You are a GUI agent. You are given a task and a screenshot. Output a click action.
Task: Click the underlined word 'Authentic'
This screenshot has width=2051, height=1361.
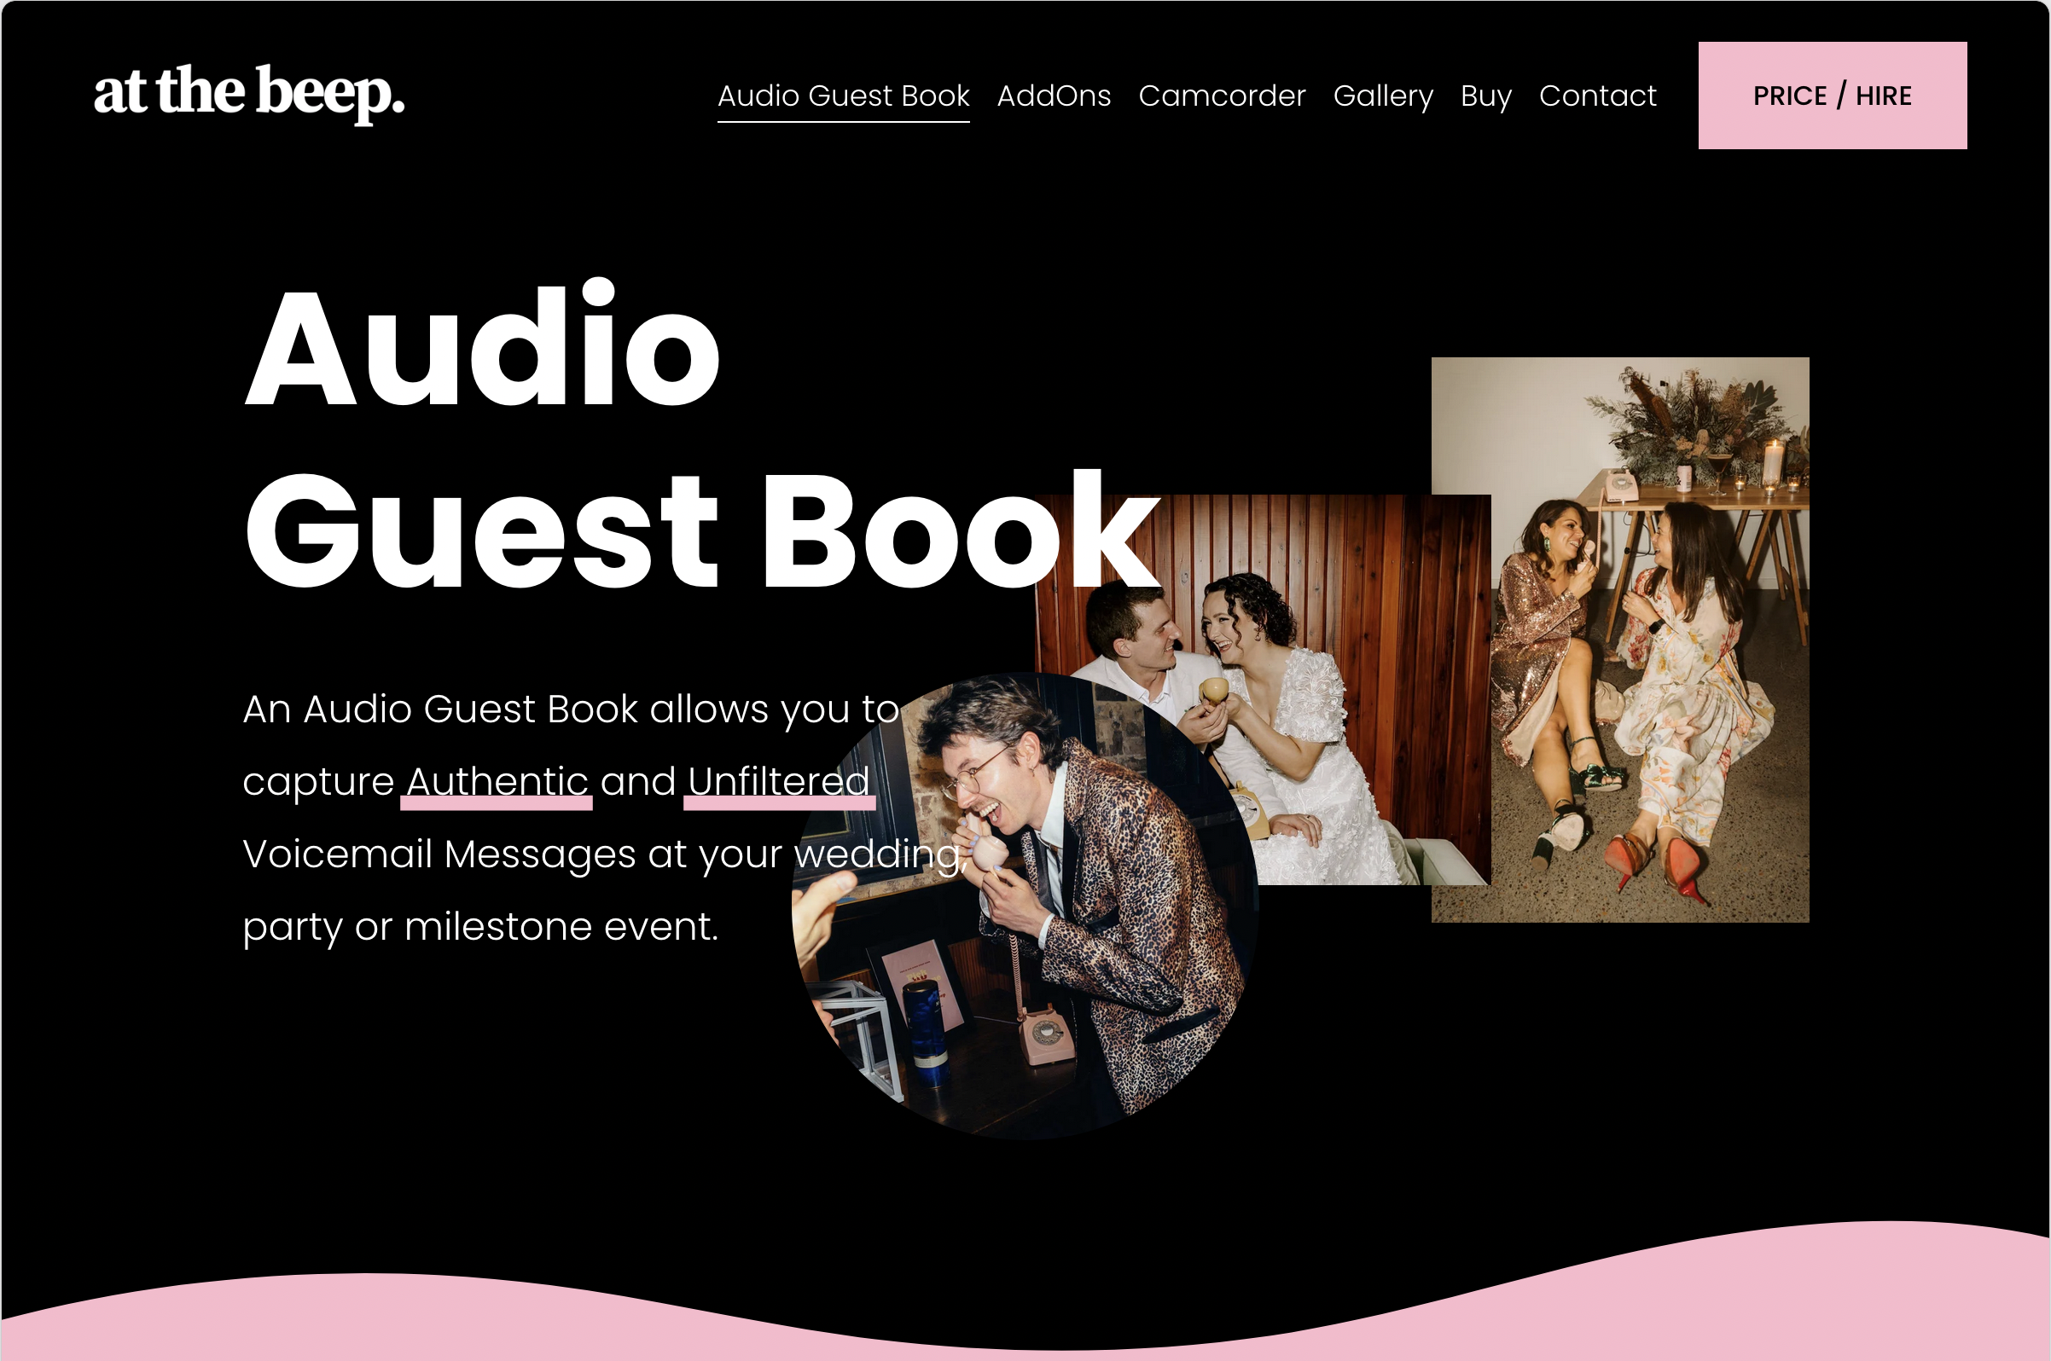(x=497, y=781)
